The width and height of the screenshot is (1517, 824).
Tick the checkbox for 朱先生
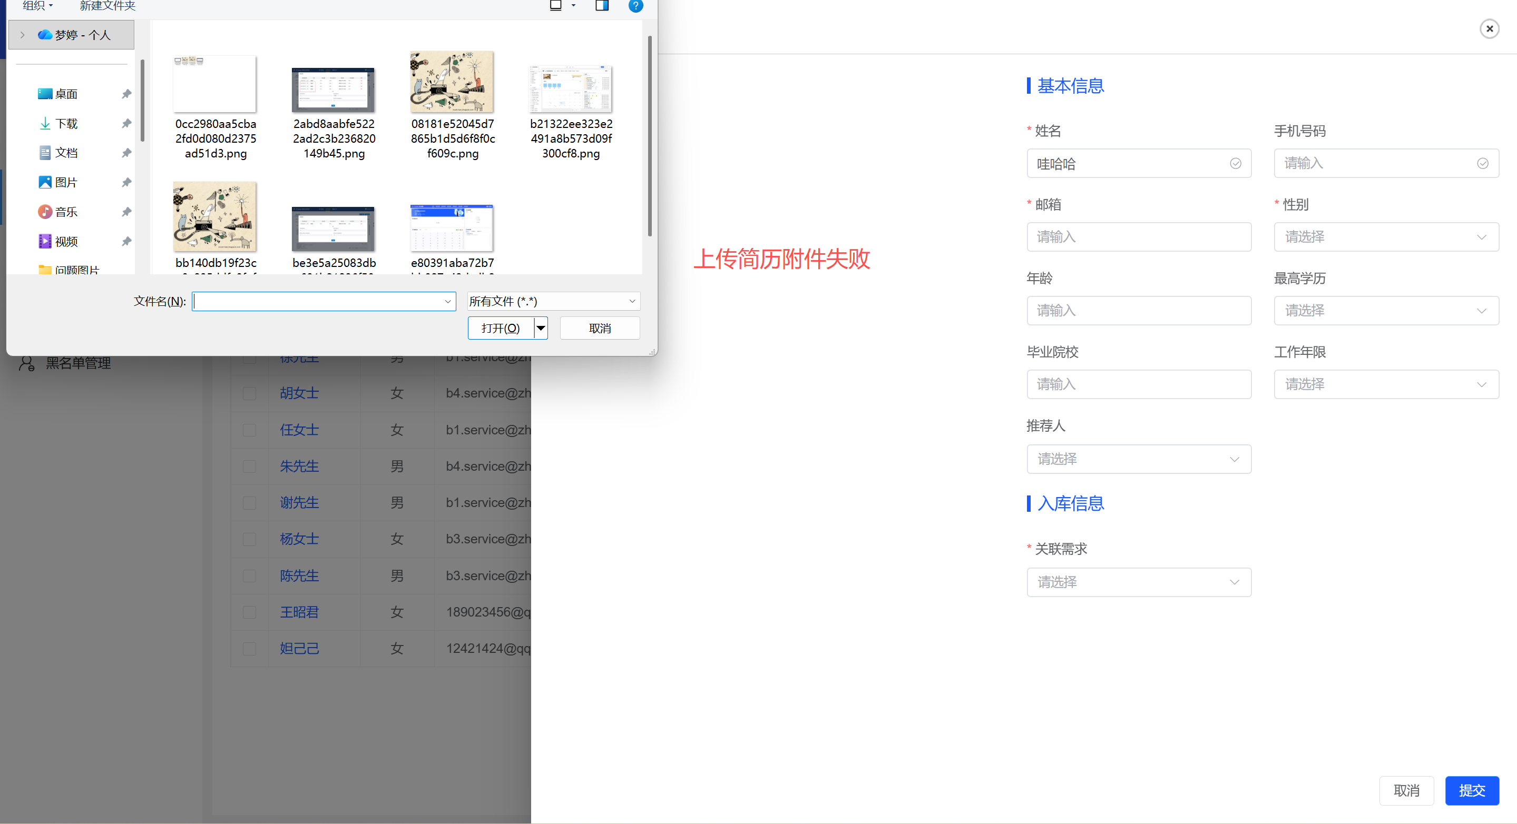pyautogui.click(x=250, y=466)
